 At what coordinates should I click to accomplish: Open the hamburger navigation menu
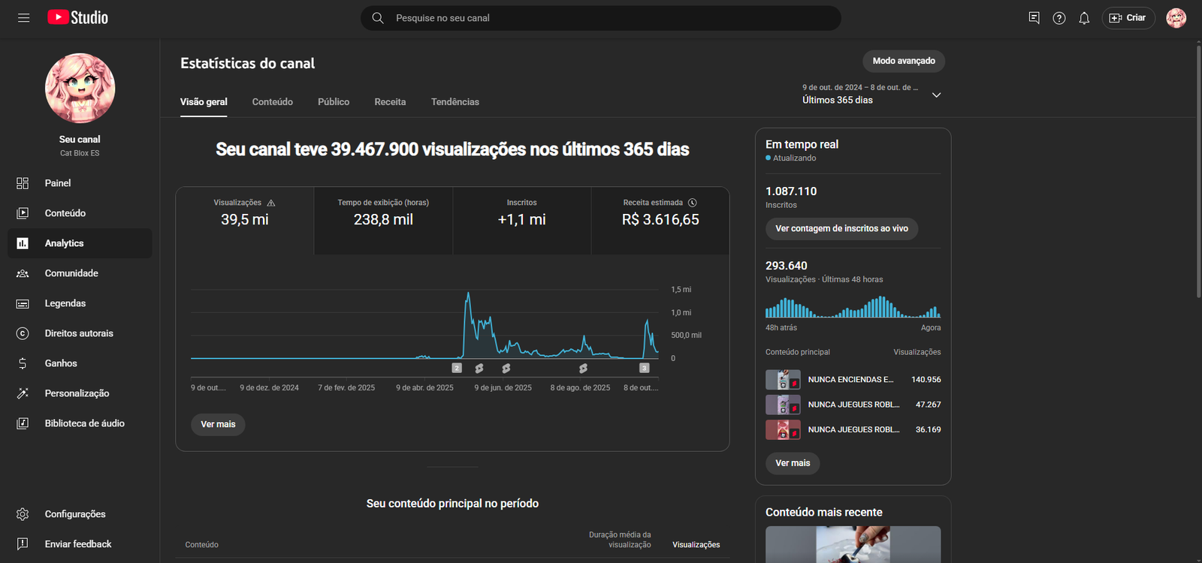(24, 18)
